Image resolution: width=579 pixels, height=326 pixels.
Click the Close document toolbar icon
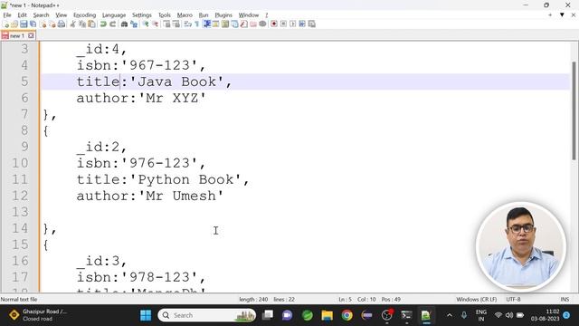[x=43, y=24]
